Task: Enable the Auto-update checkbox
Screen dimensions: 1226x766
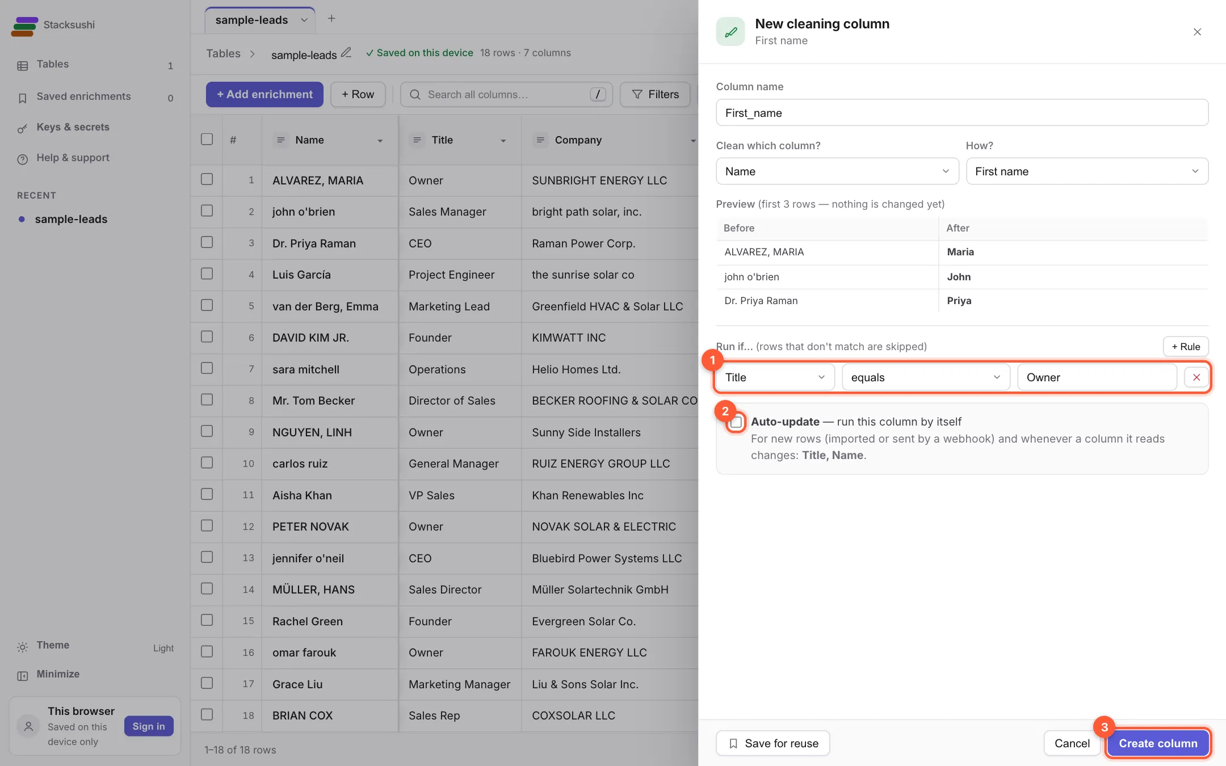Action: click(x=736, y=422)
